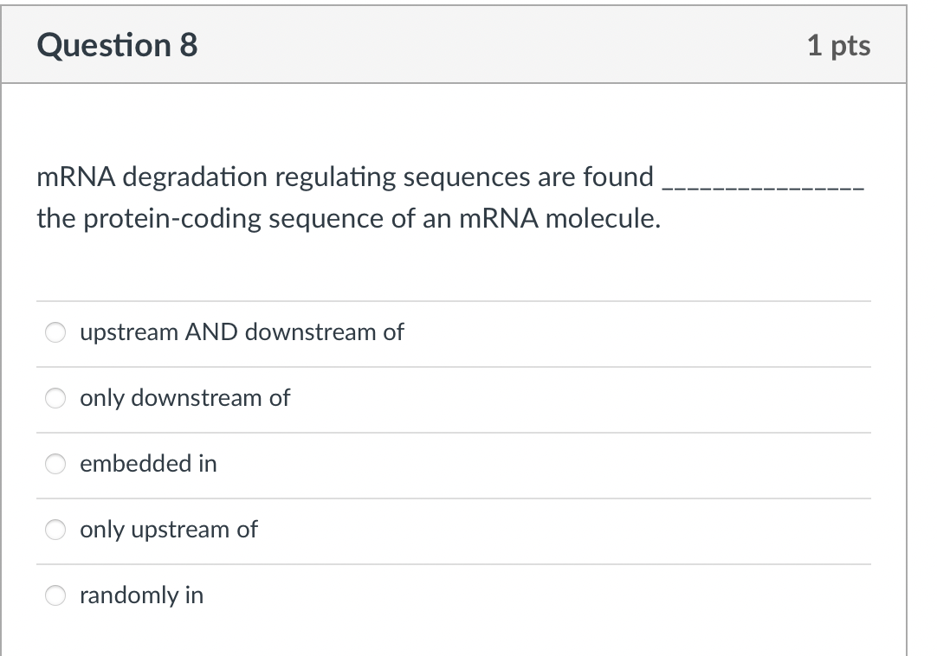Select the 'only downstream of' radio button
Viewport: 937px width, 656px height.
pos(55,398)
